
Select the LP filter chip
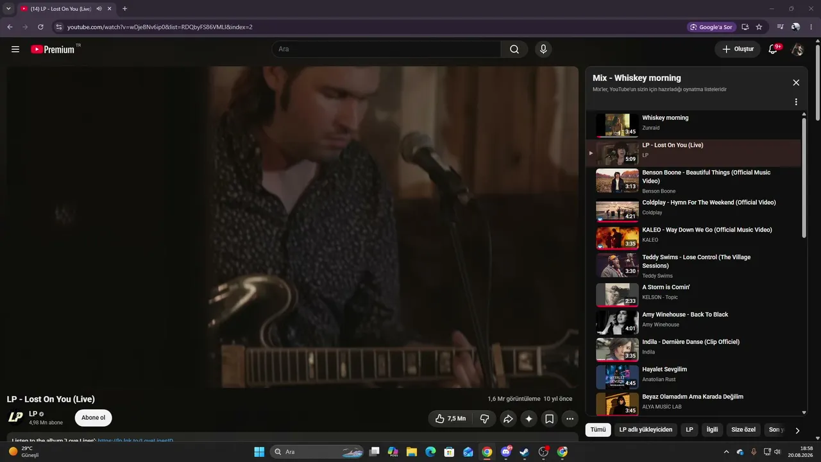tap(690, 430)
